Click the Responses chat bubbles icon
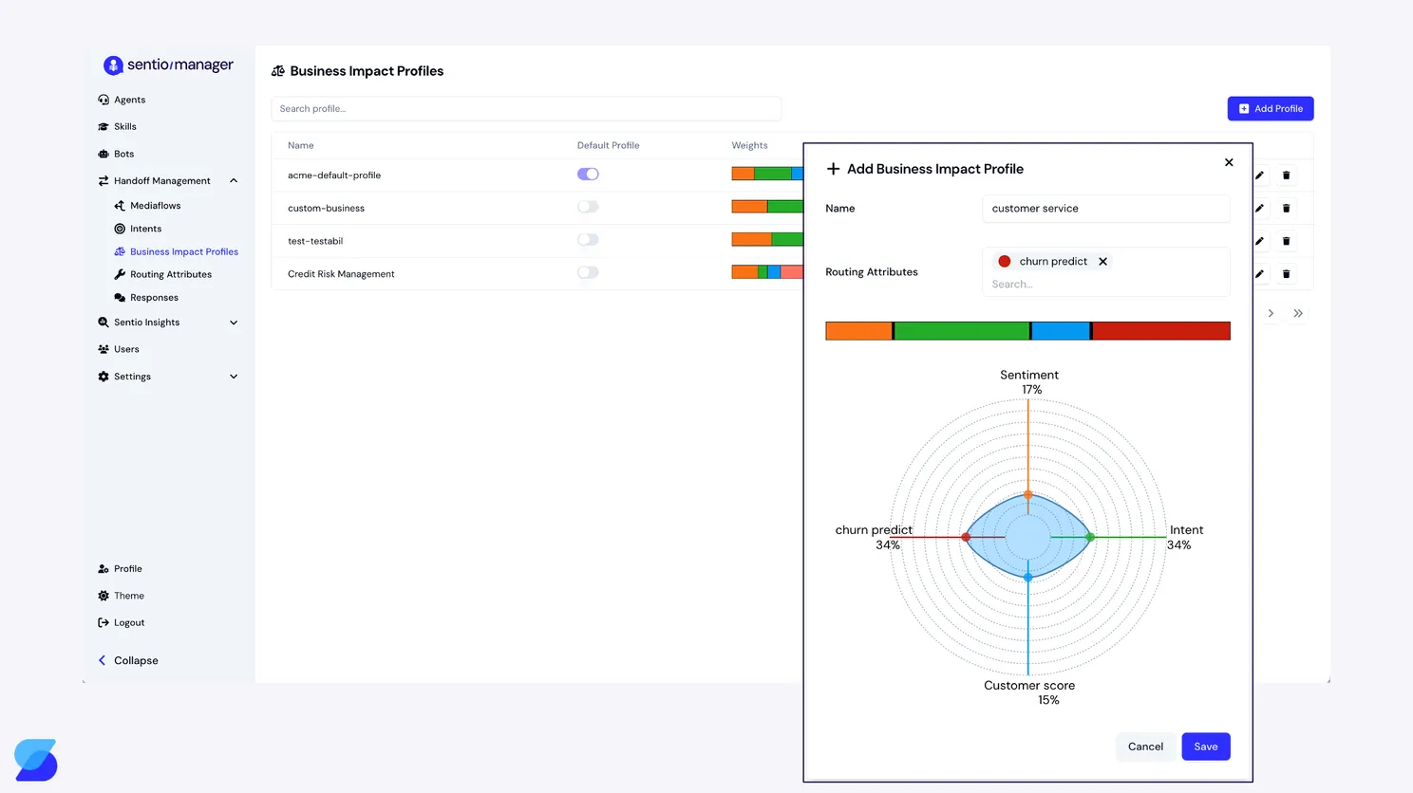The image size is (1413, 793). (x=120, y=298)
